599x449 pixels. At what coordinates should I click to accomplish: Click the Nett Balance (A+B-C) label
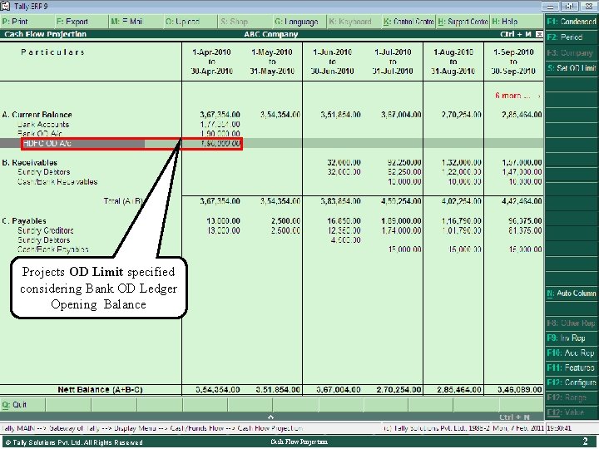(x=100, y=390)
